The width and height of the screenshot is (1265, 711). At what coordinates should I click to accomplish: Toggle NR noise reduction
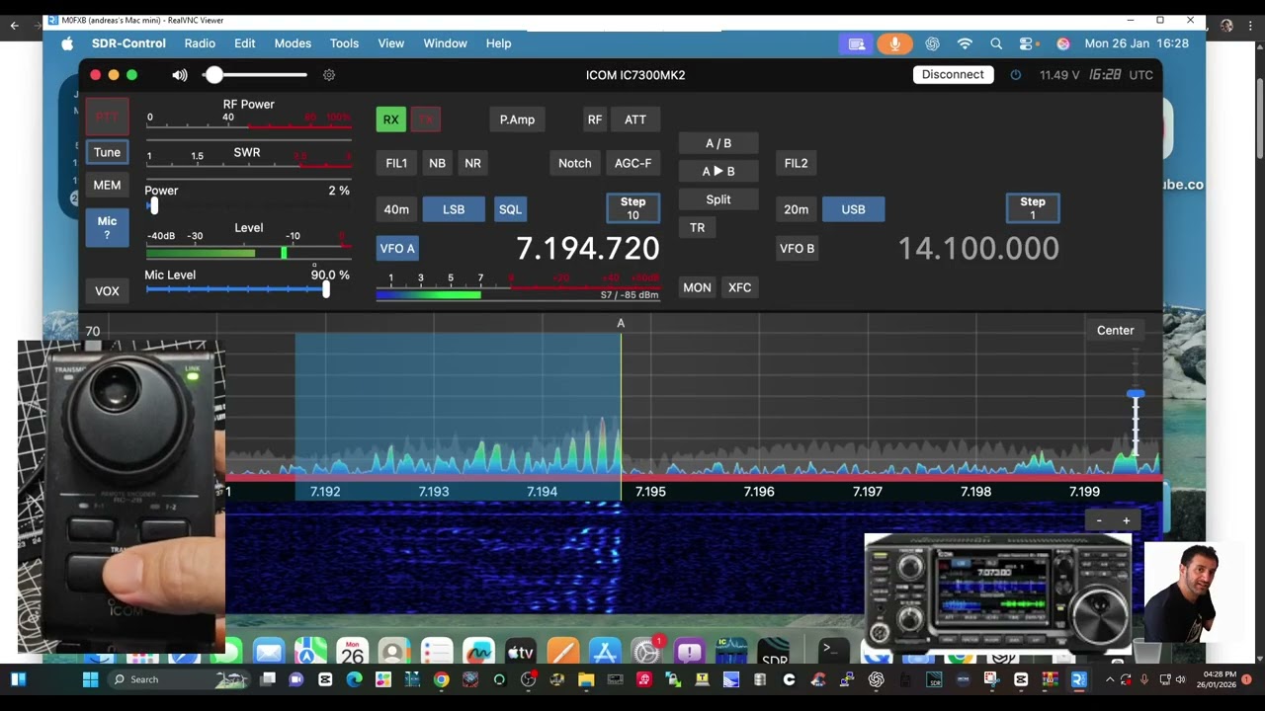(x=472, y=163)
